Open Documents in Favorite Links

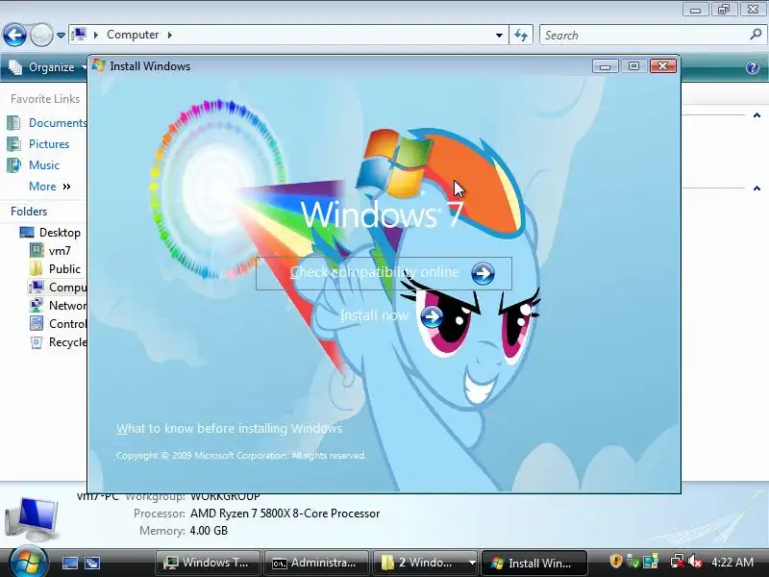click(x=47, y=123)
